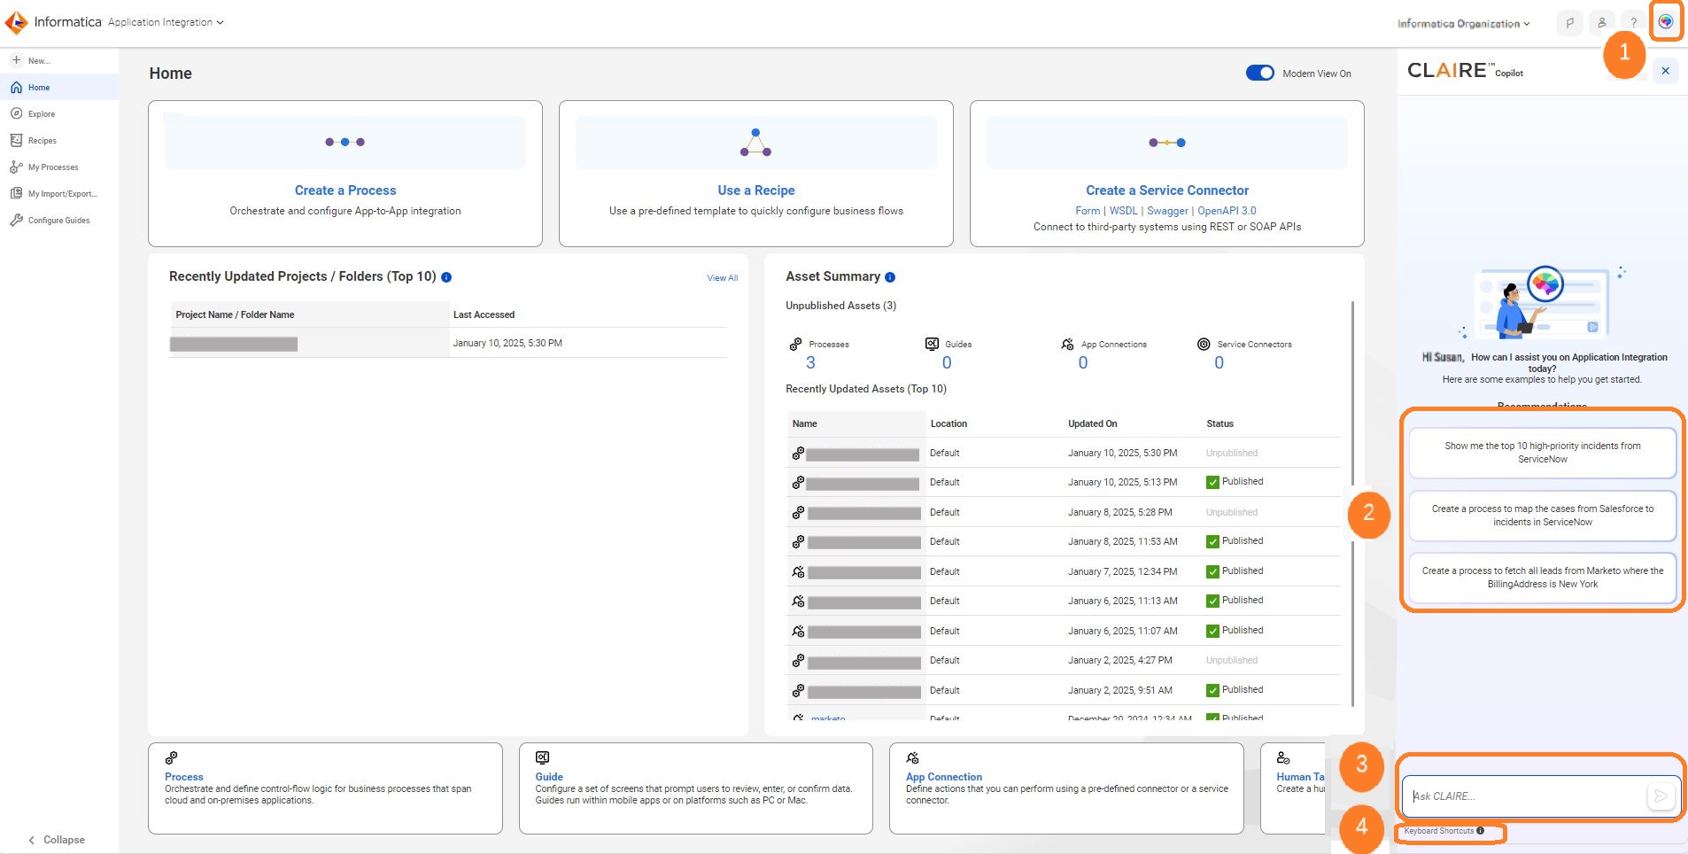The width and height of the screenshot is (1688, 854).
Task: Click the Create a Service Connector icon
Action: [1167, 143]
